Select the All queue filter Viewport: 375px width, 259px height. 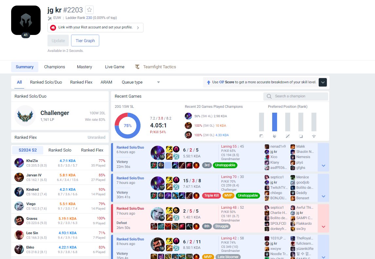19,82
